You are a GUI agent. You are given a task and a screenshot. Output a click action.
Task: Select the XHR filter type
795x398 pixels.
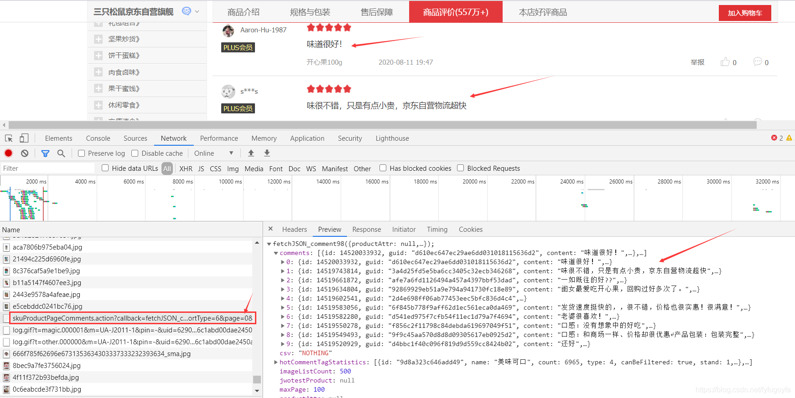186,168
